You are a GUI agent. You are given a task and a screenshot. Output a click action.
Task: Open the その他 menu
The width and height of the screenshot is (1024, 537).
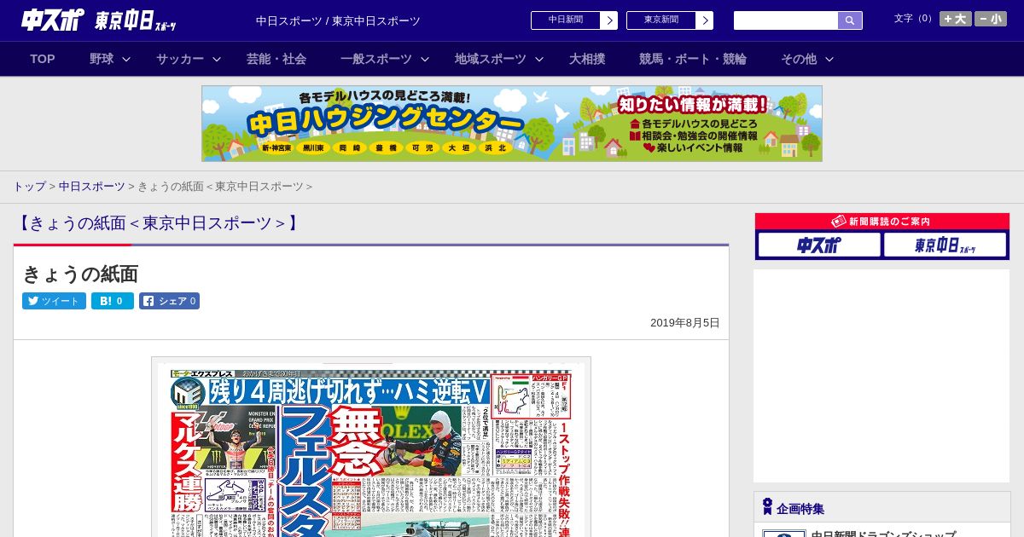pos(799,59)
